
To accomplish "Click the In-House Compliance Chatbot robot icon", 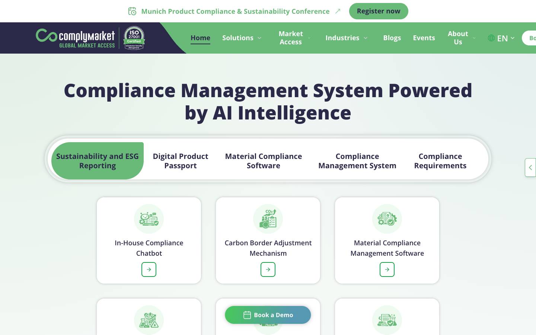I will click(149, 219).
